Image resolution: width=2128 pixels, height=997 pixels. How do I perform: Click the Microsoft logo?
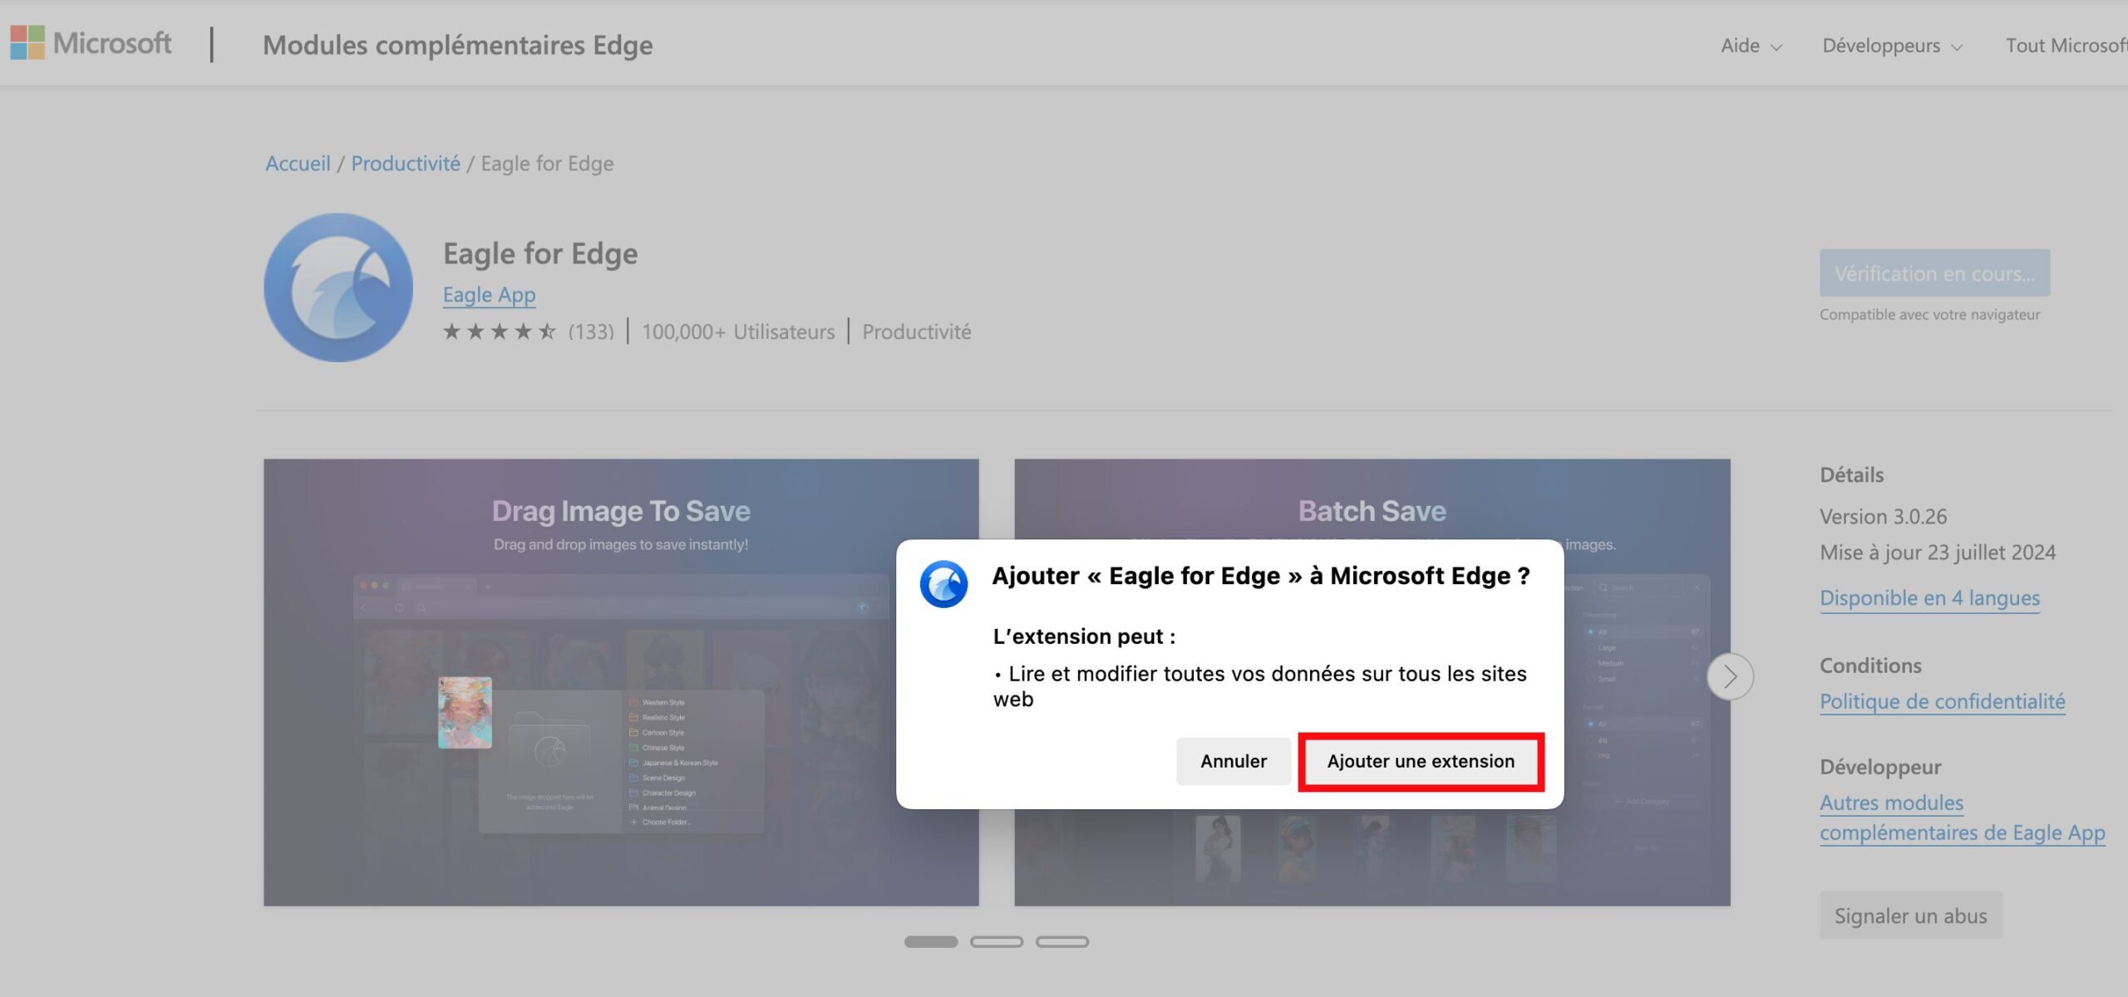tap(91, 43)
